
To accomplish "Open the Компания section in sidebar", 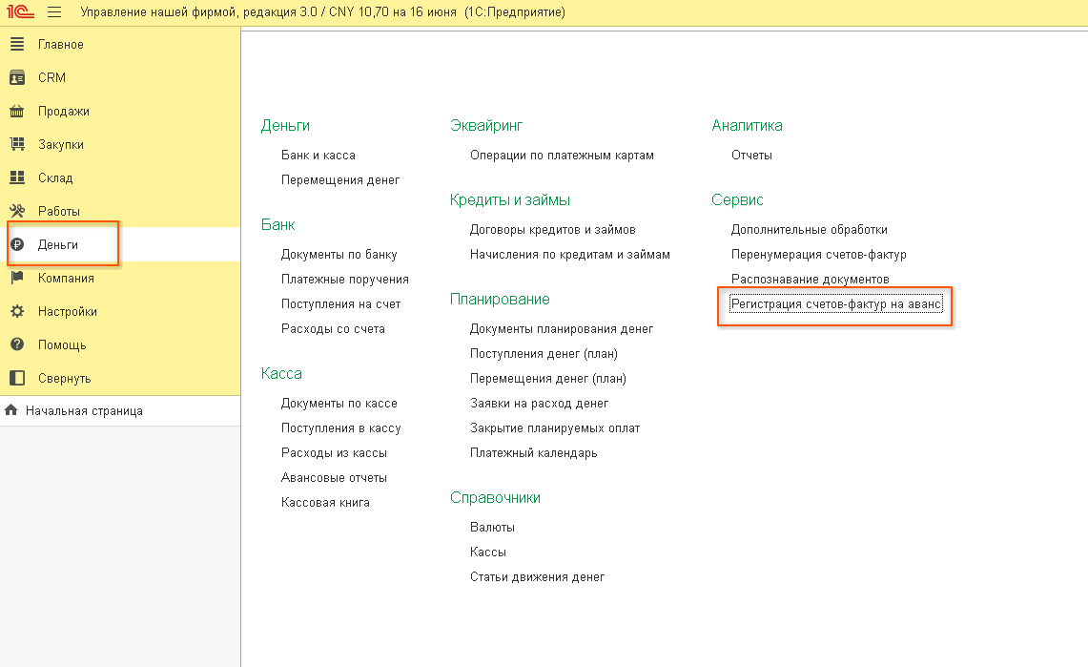I will click(x=66, y=278).
